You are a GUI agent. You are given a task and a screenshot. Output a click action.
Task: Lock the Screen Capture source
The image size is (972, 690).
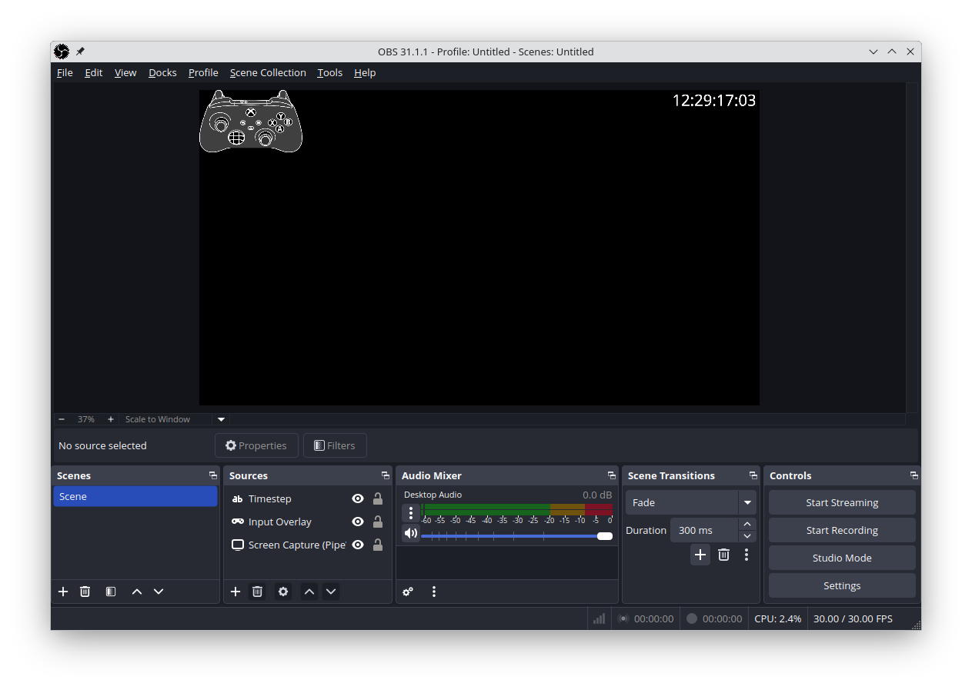[x=378, y=545]
